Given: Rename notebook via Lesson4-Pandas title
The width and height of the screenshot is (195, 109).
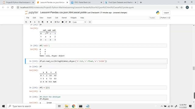Looking at the screenshot, I should 63,12.
